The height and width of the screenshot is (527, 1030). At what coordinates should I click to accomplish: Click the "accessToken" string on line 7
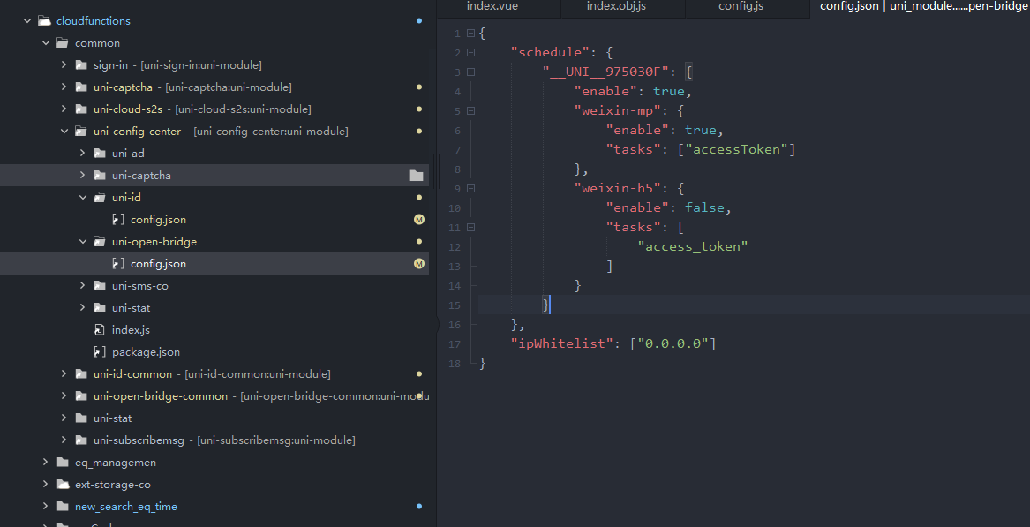click(x=736, y=149)
